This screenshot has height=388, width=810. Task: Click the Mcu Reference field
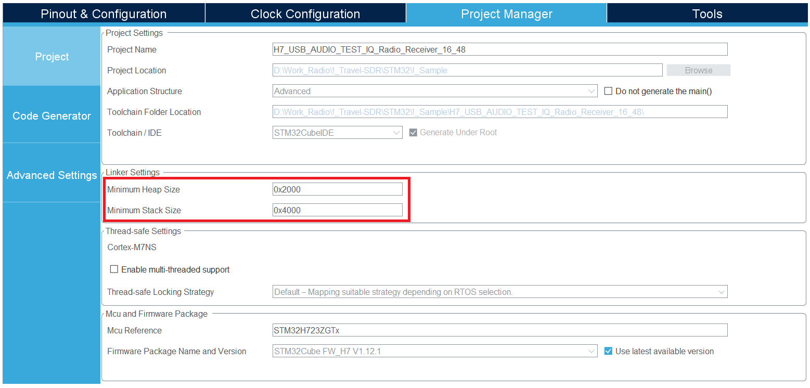499,330
